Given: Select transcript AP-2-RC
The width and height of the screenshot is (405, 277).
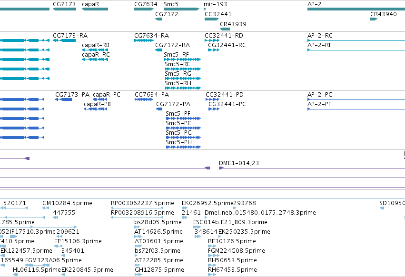Looking at the screenshot, I should point(356,40).
